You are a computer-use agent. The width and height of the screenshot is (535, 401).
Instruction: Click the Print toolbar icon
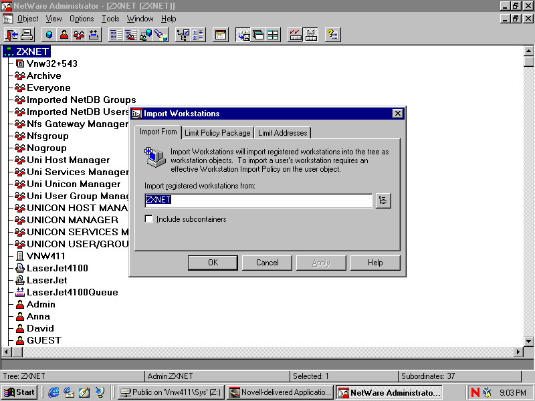(x=27, y=35)
